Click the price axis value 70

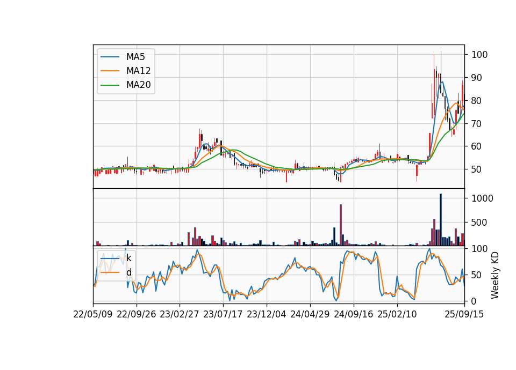point(477,124)
